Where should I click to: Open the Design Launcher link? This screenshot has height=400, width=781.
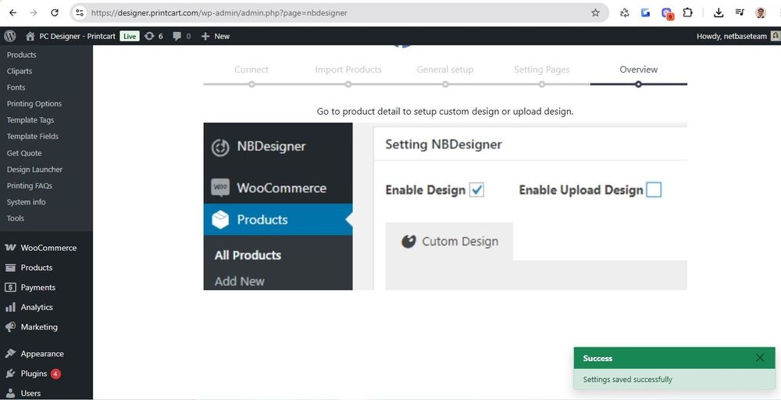[x=34, y=170]
